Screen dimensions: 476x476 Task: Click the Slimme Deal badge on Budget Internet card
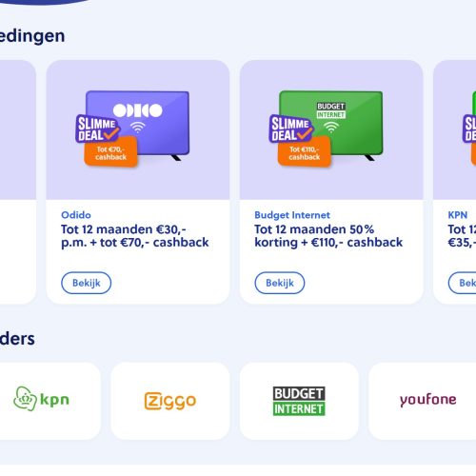pos(291,129)
